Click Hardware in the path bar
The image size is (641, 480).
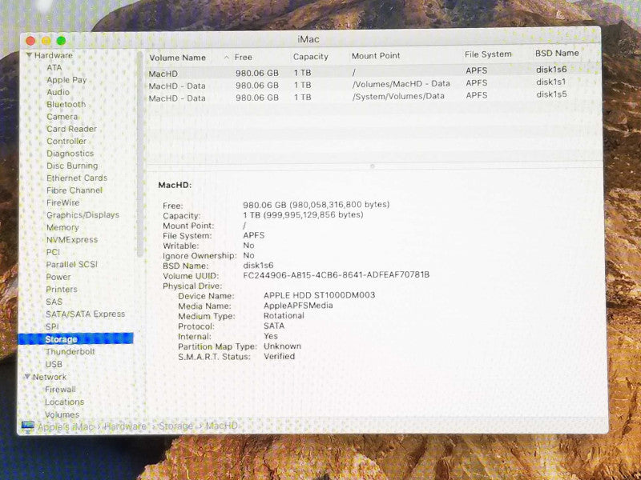coord(125,426)
